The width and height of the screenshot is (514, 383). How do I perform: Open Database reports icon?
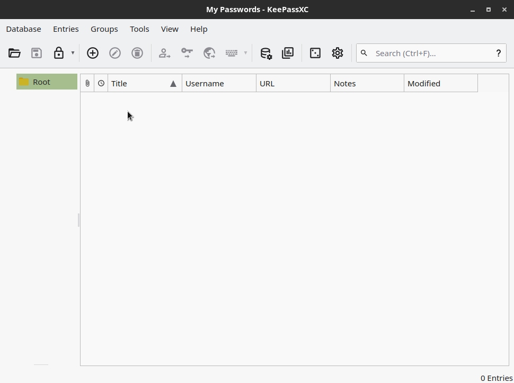288,53
